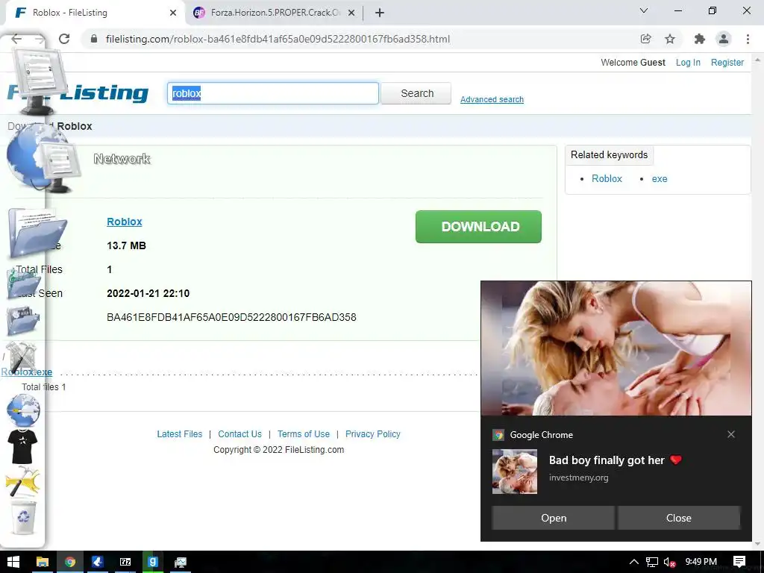Open the Privacy Policy footer link
This screenshot has width=764, height=573.
point(373,433)
